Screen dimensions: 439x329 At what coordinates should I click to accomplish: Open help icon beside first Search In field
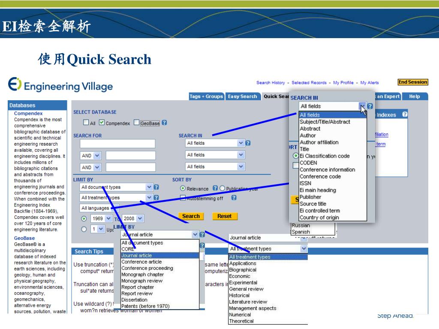pyautogui.click(x=248, y=143)
